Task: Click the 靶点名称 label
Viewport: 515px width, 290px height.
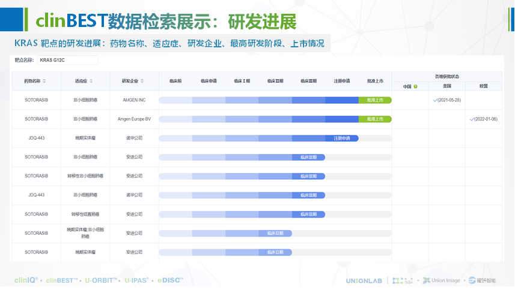Action: point(24,61)
